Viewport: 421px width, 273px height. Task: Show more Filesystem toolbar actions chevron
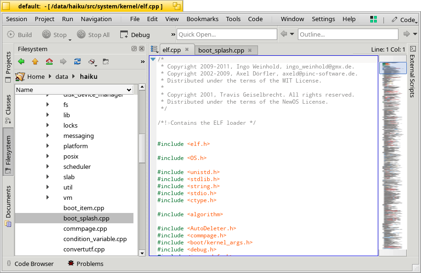click(142, 61)
